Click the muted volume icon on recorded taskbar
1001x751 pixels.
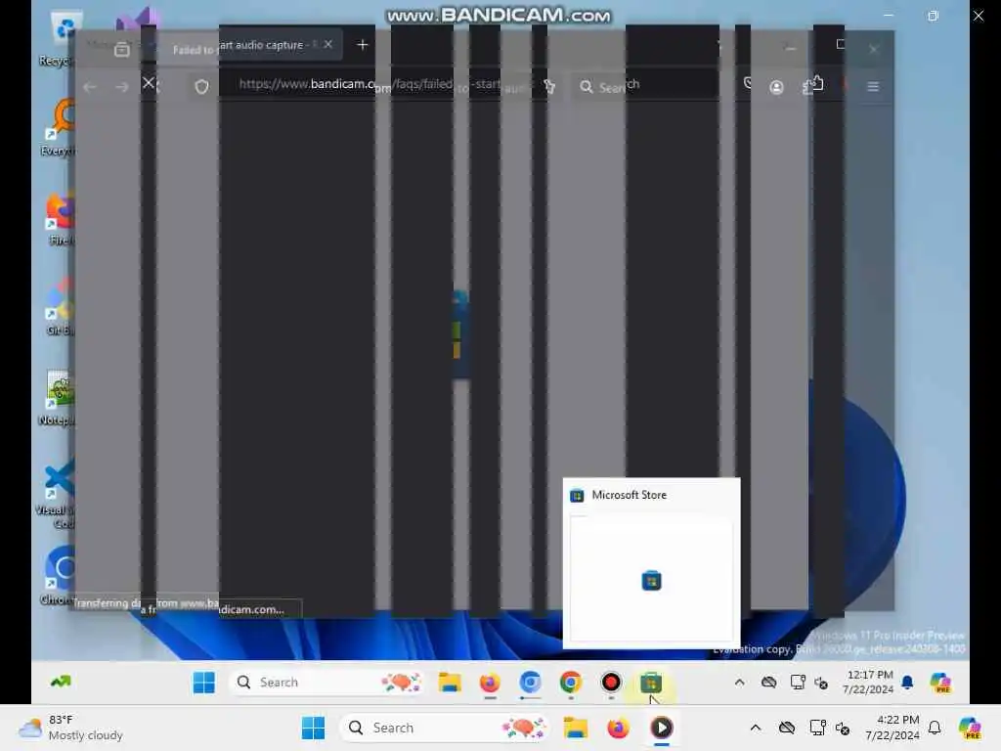click(821, 683)
